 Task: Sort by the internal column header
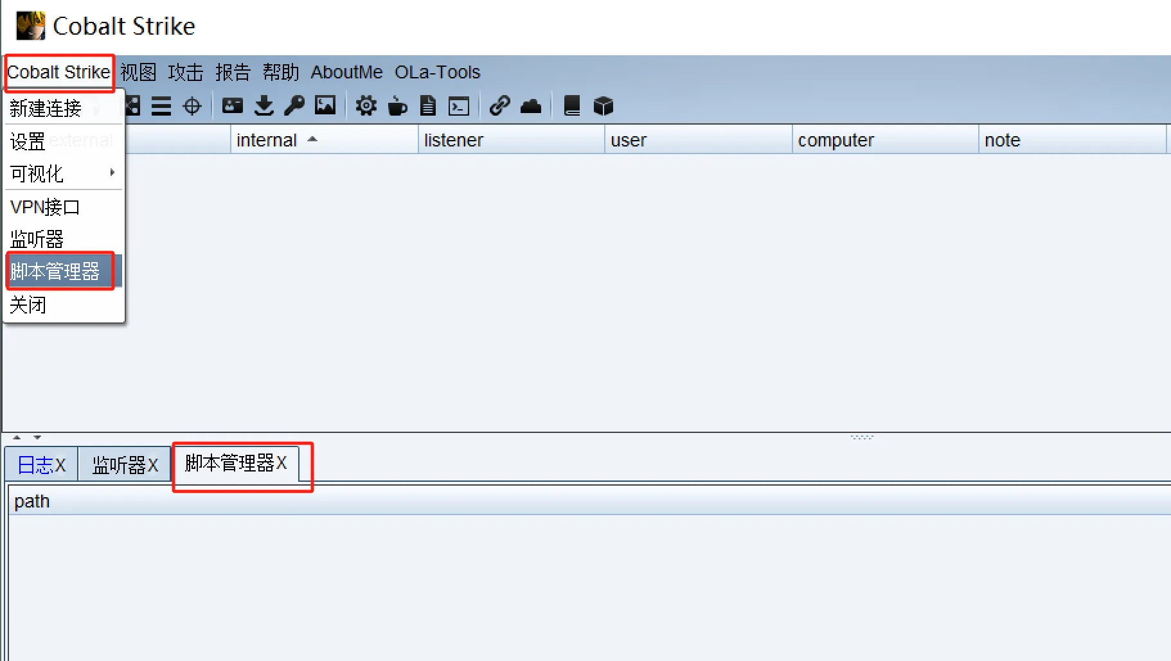(325, 139)
